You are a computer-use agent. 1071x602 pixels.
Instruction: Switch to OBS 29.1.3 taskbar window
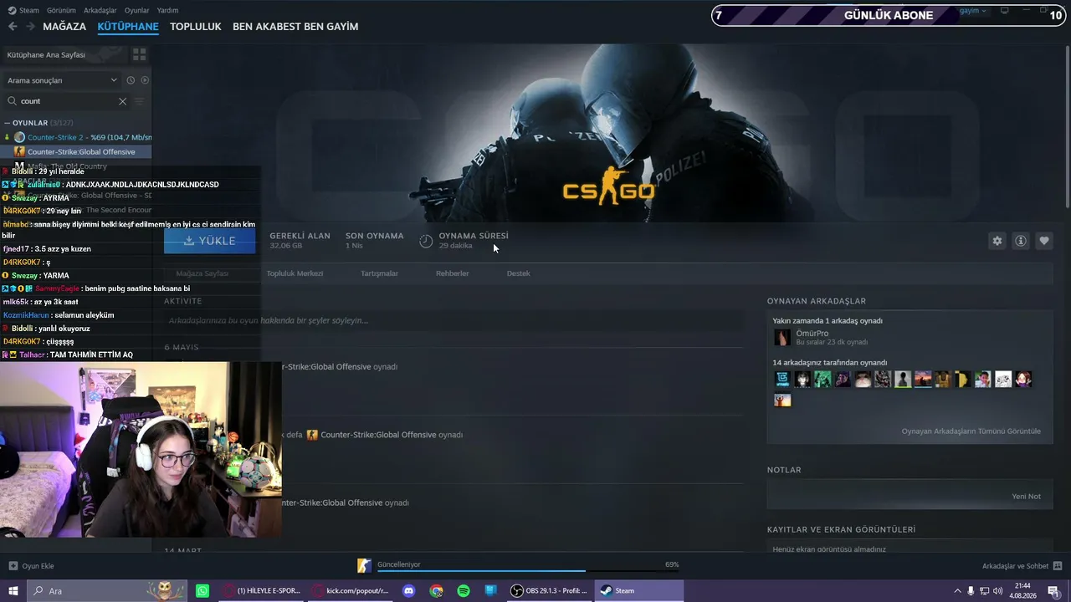pyautogui.click(x=549, y=591)
